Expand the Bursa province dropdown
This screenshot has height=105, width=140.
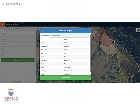pos(17,35)
